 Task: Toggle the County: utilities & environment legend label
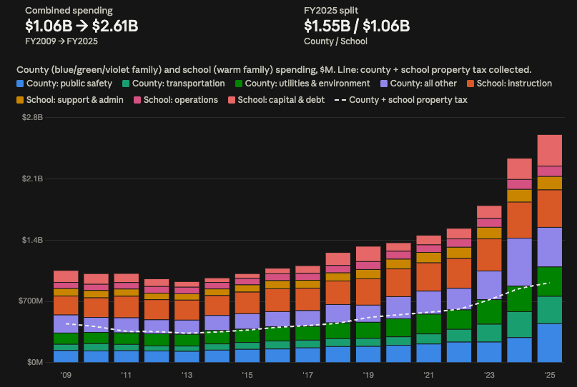coord(307,84)
